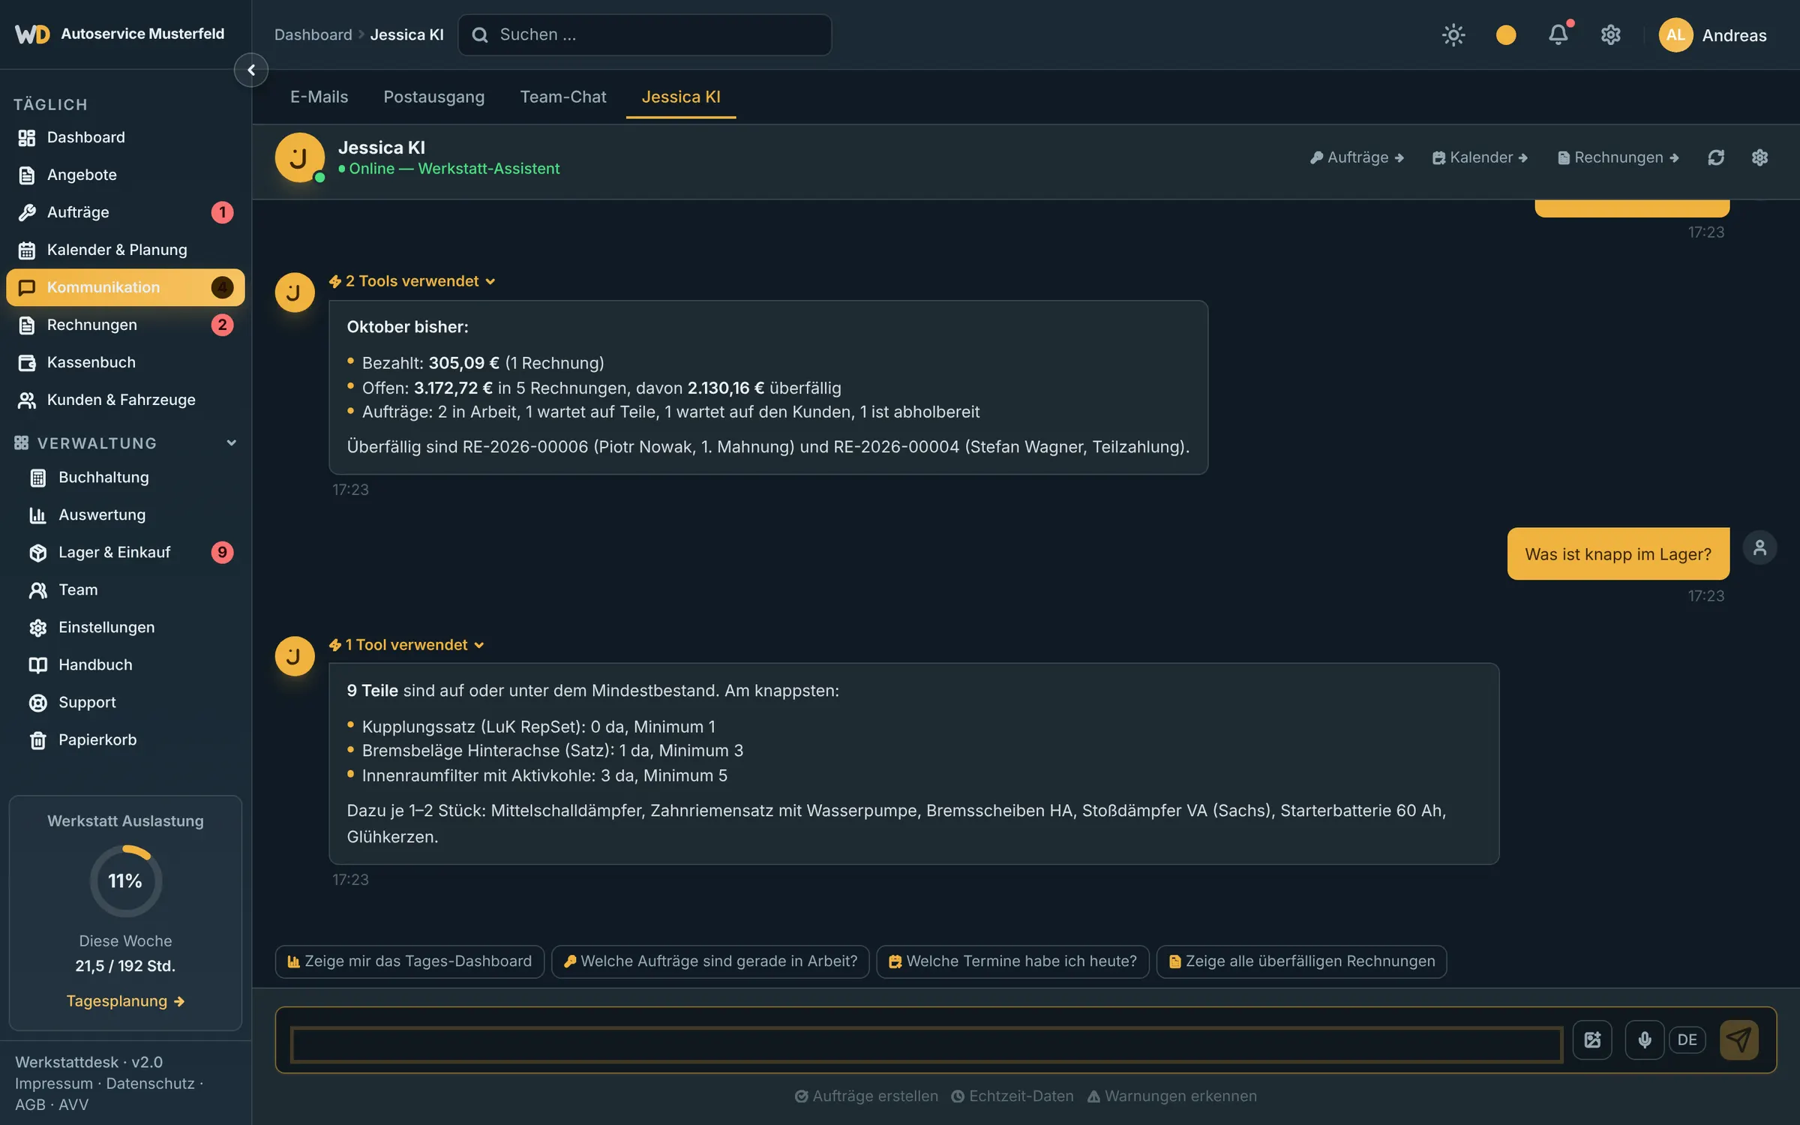This screenshot has height=1125, width=1800.
Task: Select the Team-Chat tab
Action: 563,97
